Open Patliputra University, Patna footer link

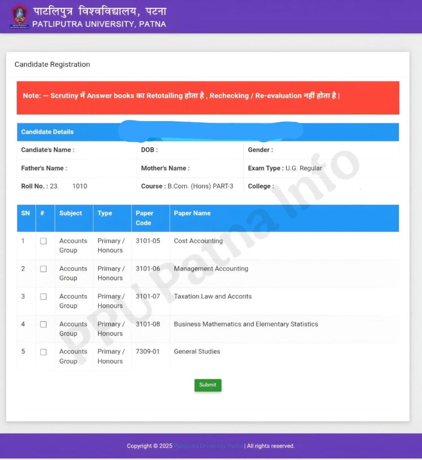click(208, 446)
